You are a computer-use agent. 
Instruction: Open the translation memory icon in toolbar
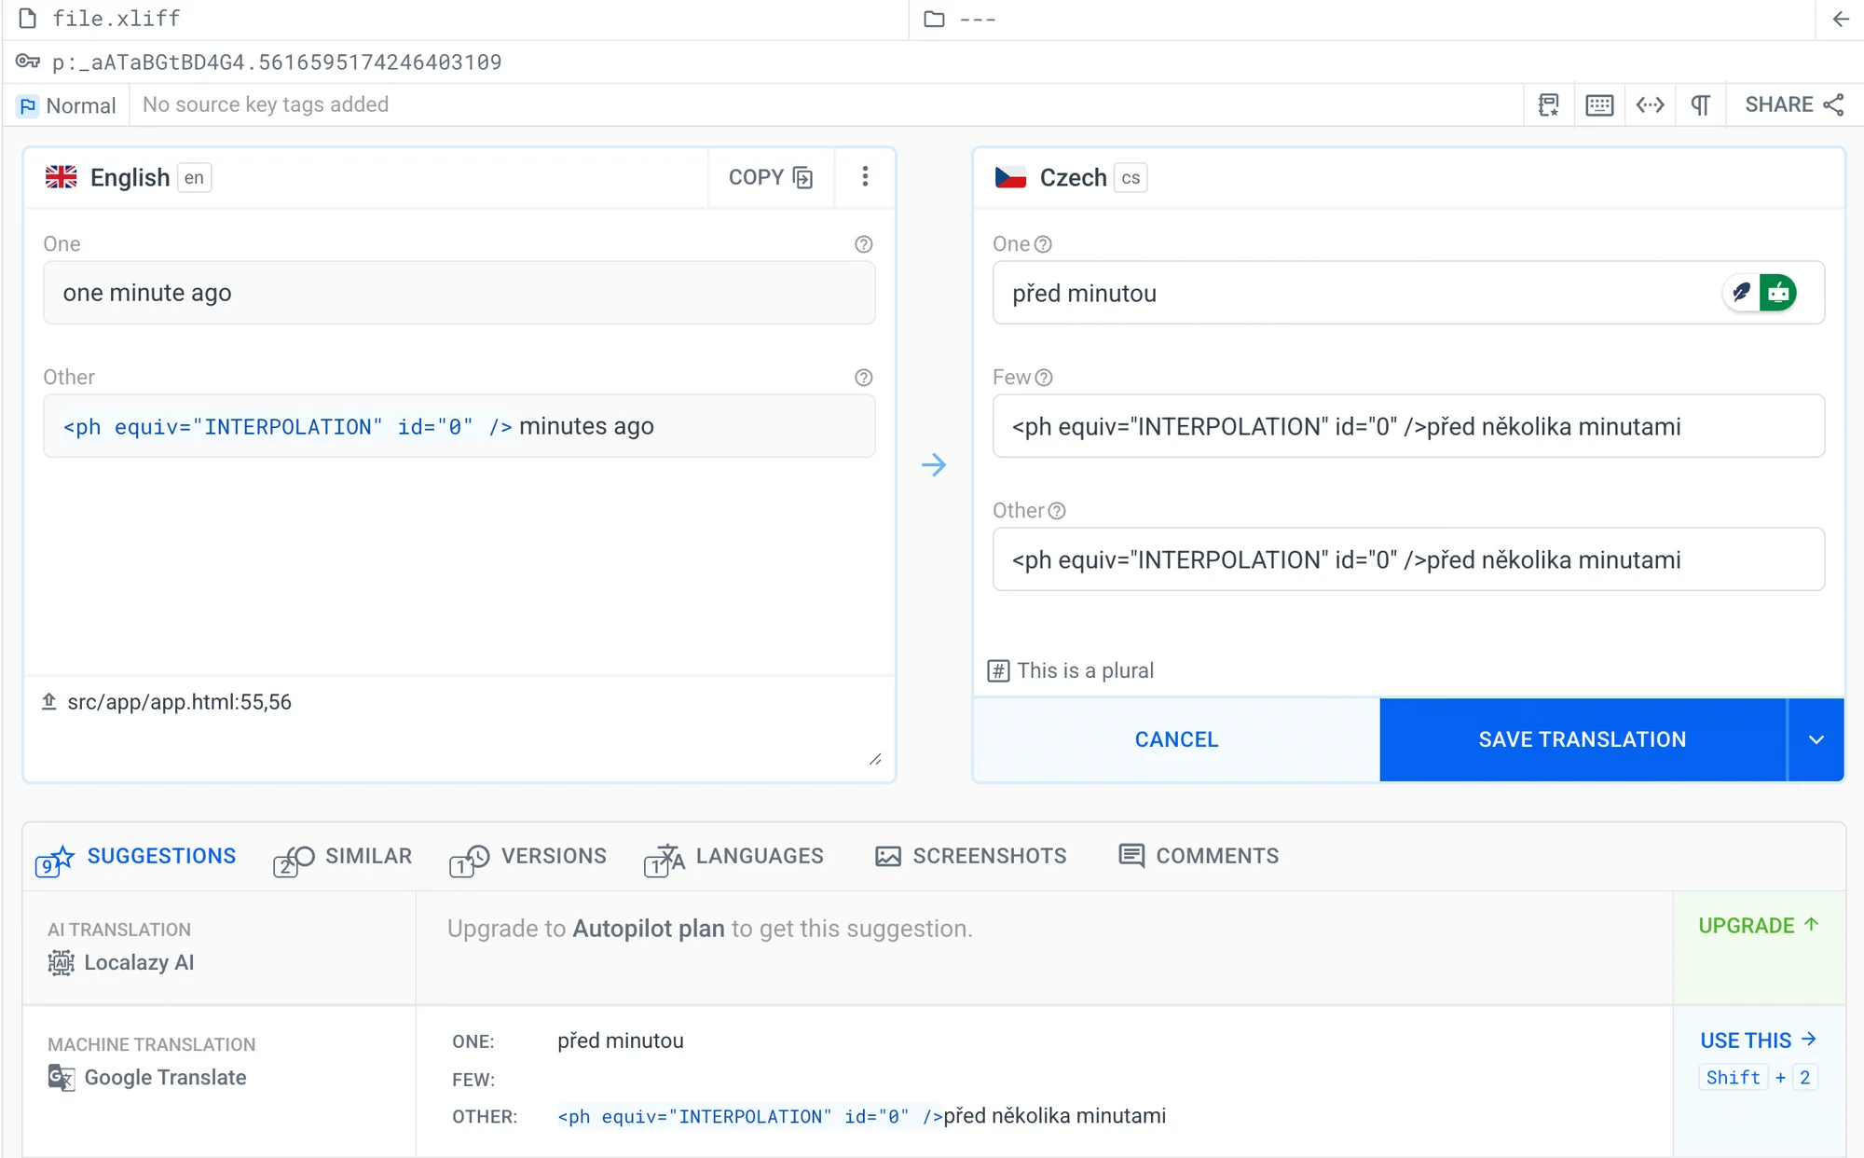pos(1548,105)
